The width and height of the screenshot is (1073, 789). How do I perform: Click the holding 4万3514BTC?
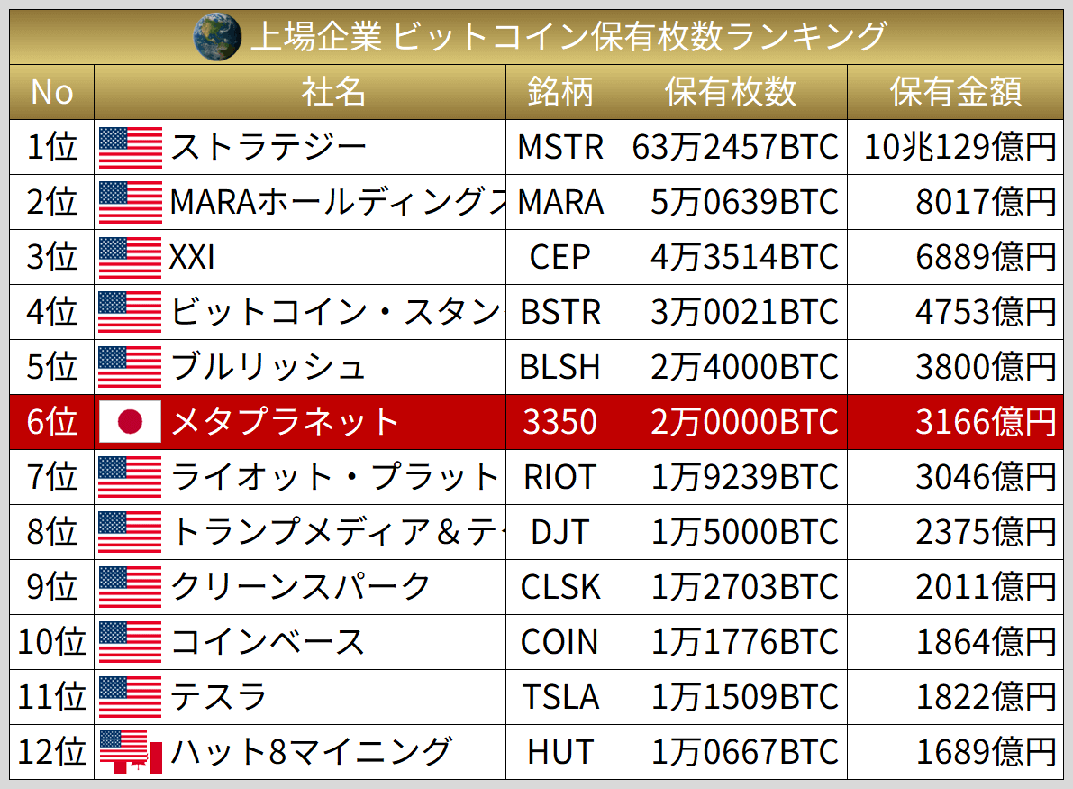coord(744,258)
